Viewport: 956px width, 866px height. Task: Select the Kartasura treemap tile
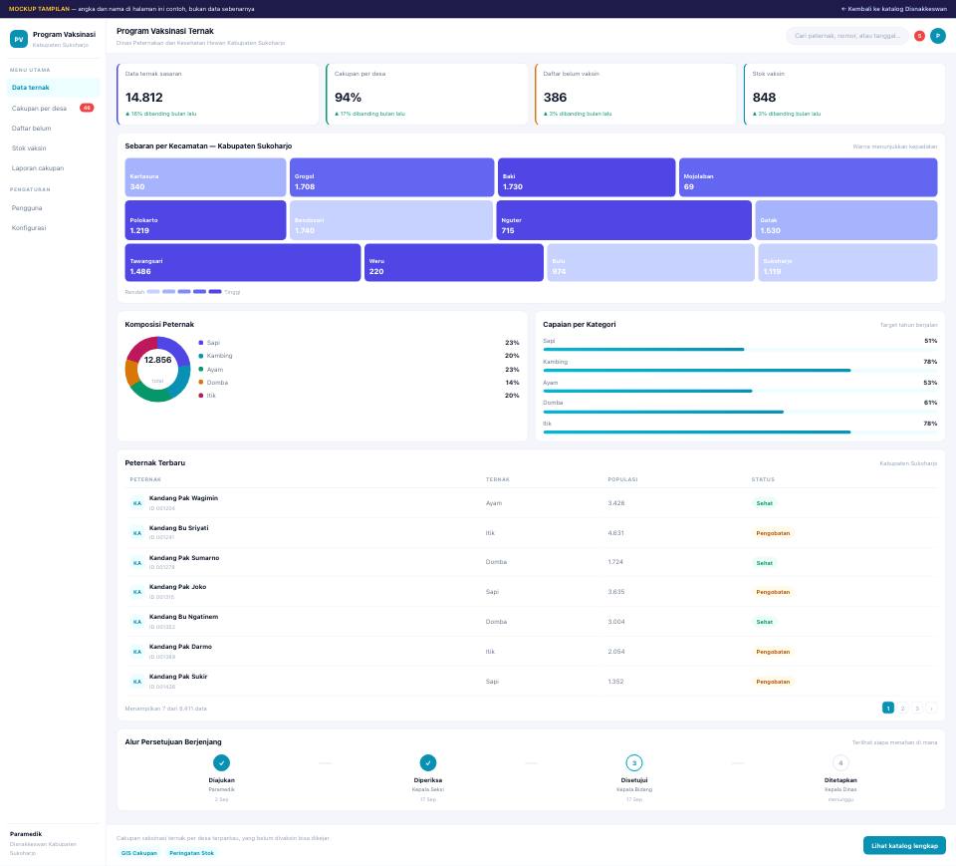point(205,177)
